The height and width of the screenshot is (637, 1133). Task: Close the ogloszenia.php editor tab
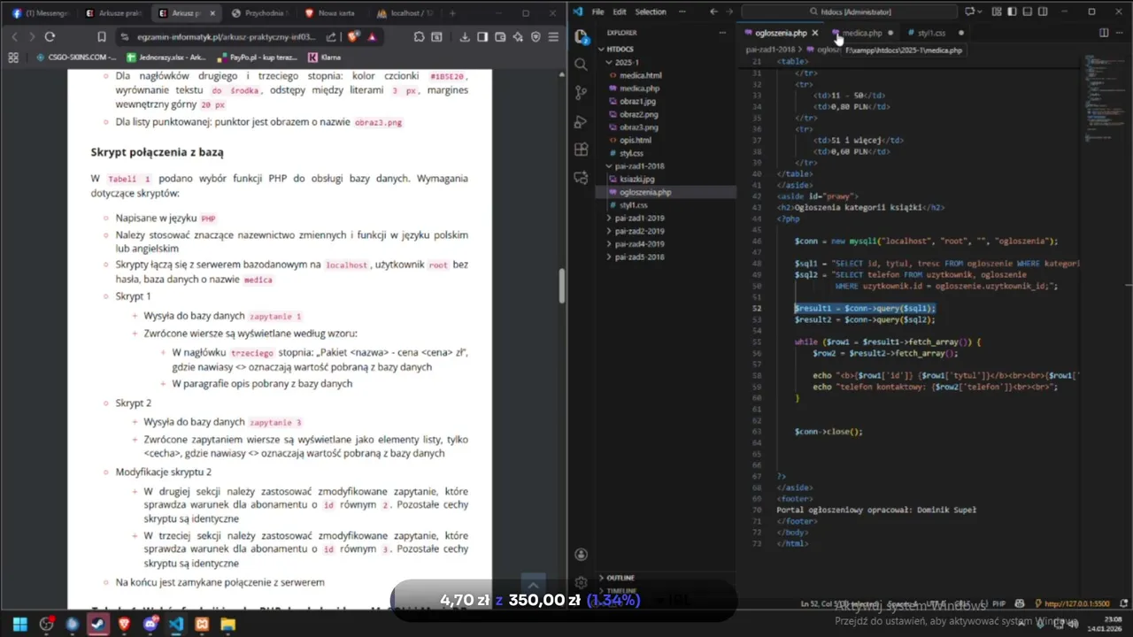(815, 33)
